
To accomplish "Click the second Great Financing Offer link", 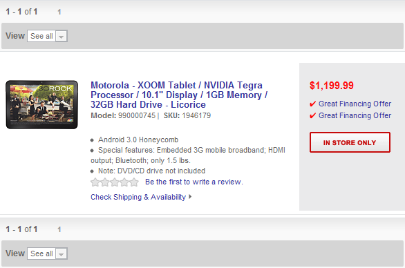I will [x=355, y=115].
